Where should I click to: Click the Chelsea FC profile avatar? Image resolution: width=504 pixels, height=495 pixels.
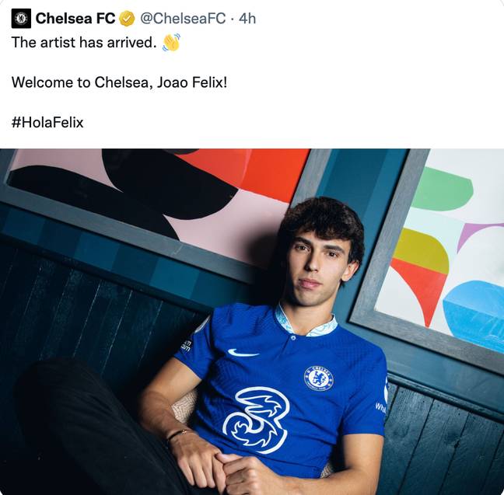click(21, 18)
